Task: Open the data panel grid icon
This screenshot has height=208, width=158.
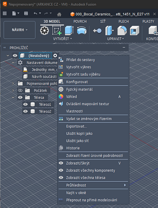Action: pos(5,13)
